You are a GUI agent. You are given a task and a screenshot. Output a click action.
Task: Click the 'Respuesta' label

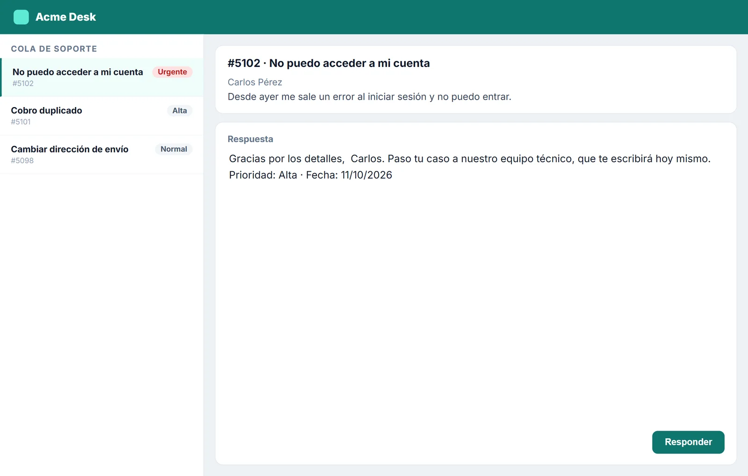(x=250, y=139)
